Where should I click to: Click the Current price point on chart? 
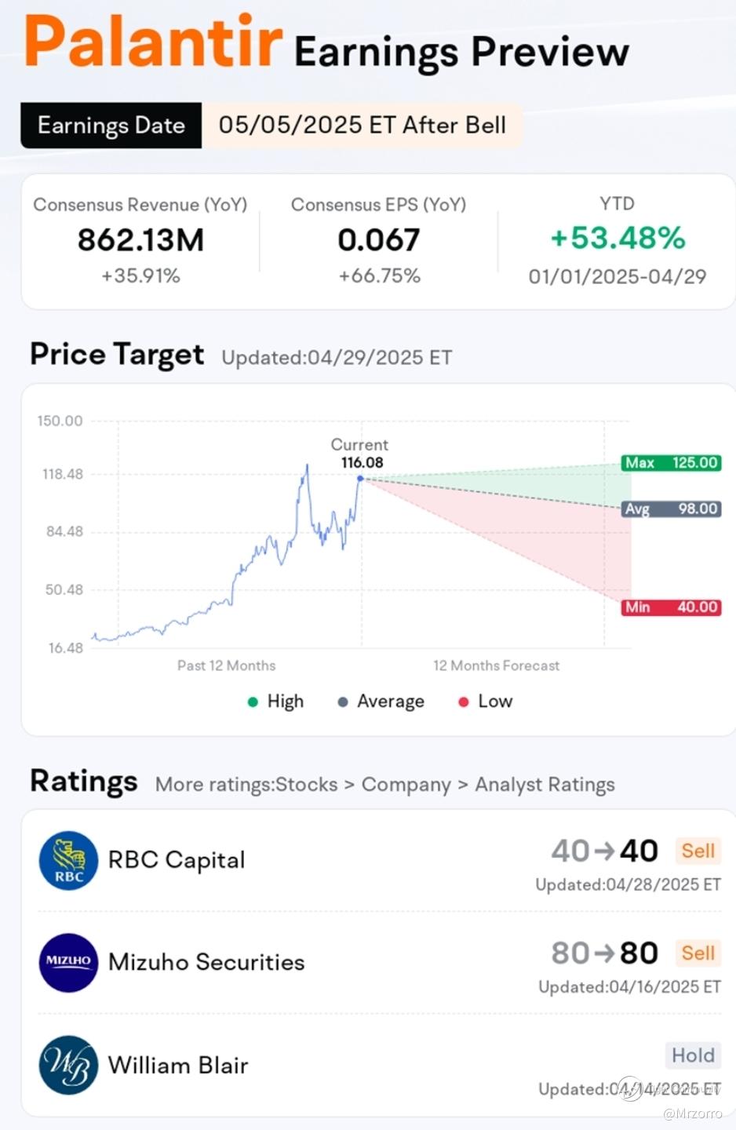(360, 478)
